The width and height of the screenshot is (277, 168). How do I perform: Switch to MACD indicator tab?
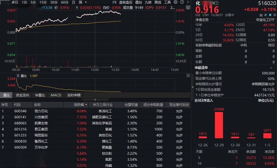(56, 95)
